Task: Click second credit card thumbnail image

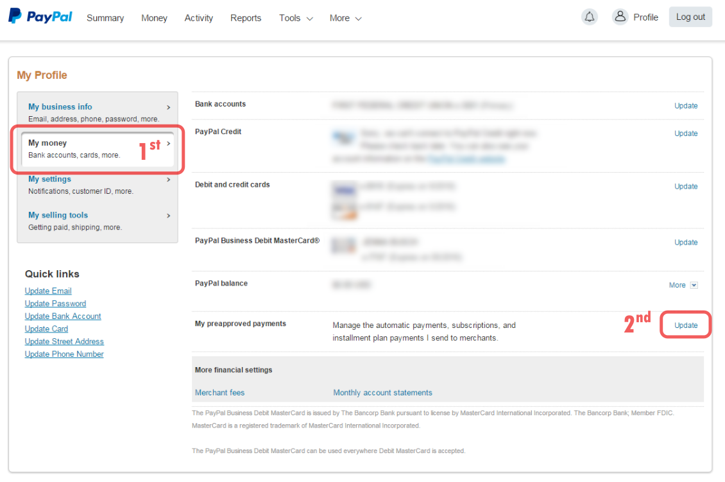Action: click(345, 210)
